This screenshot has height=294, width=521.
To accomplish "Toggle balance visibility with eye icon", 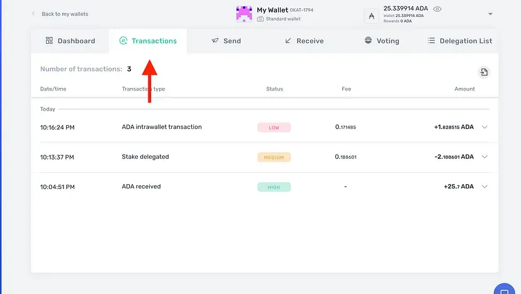I will pyautogui.click(x=437, y=9).
